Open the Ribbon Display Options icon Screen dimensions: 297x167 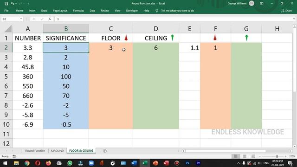click(x=262, y=3)
